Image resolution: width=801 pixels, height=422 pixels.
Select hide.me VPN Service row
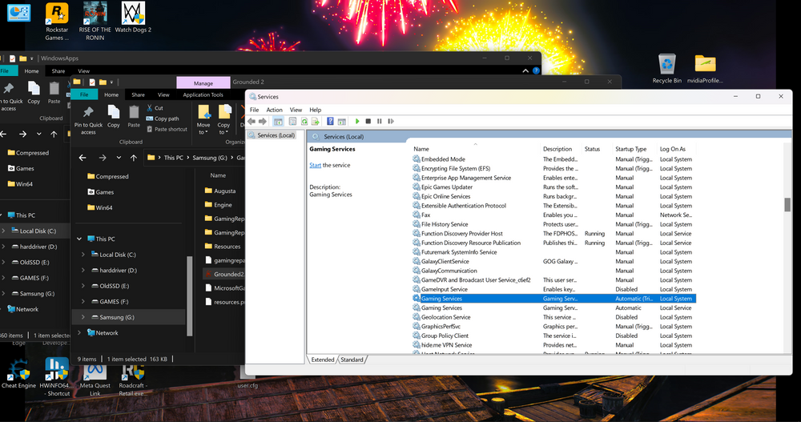(553, 345)
